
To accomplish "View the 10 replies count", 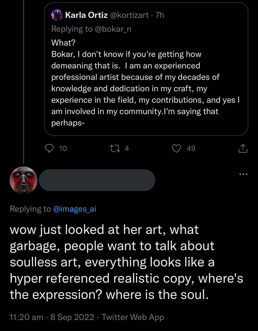I will click(x=63, y=149).
